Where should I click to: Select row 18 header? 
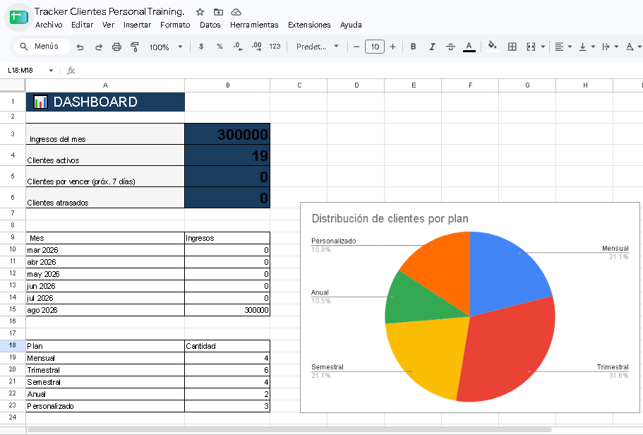[13, 345]
